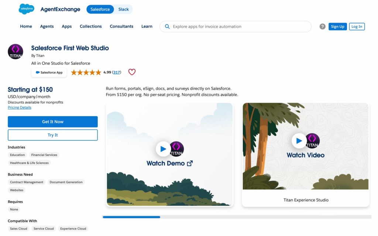Screen dimensions: 378x236
Task: Select the Contract Management tag
Action: pyautogui.click(x=27, y=182)
